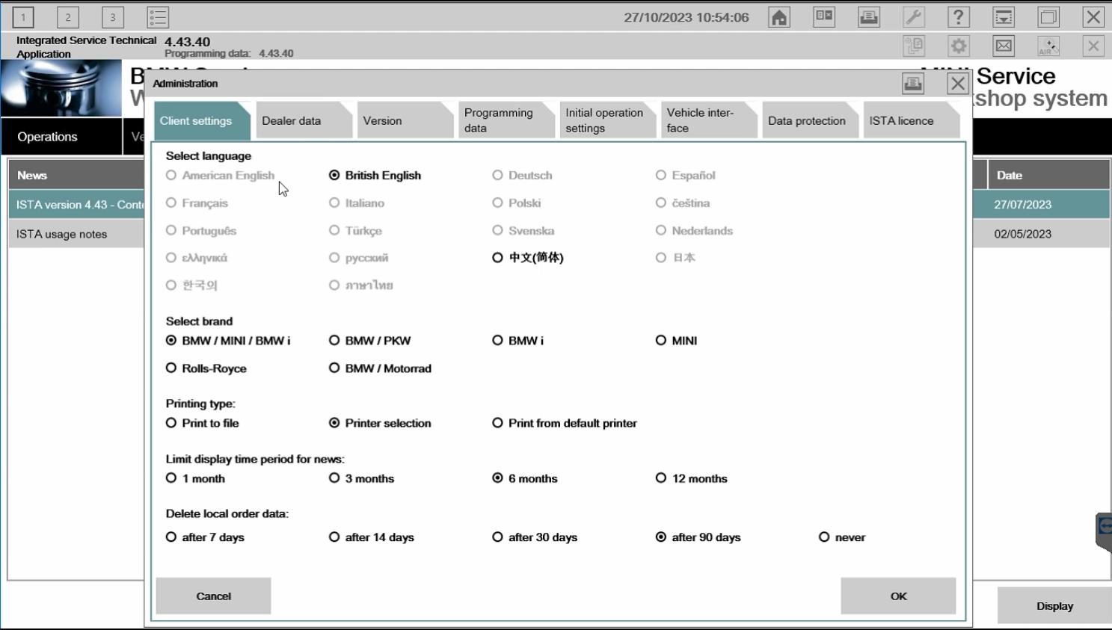The image size is (1112, 630).
Task: Open the Data protection tab
Action: click(x=809, y=120)
